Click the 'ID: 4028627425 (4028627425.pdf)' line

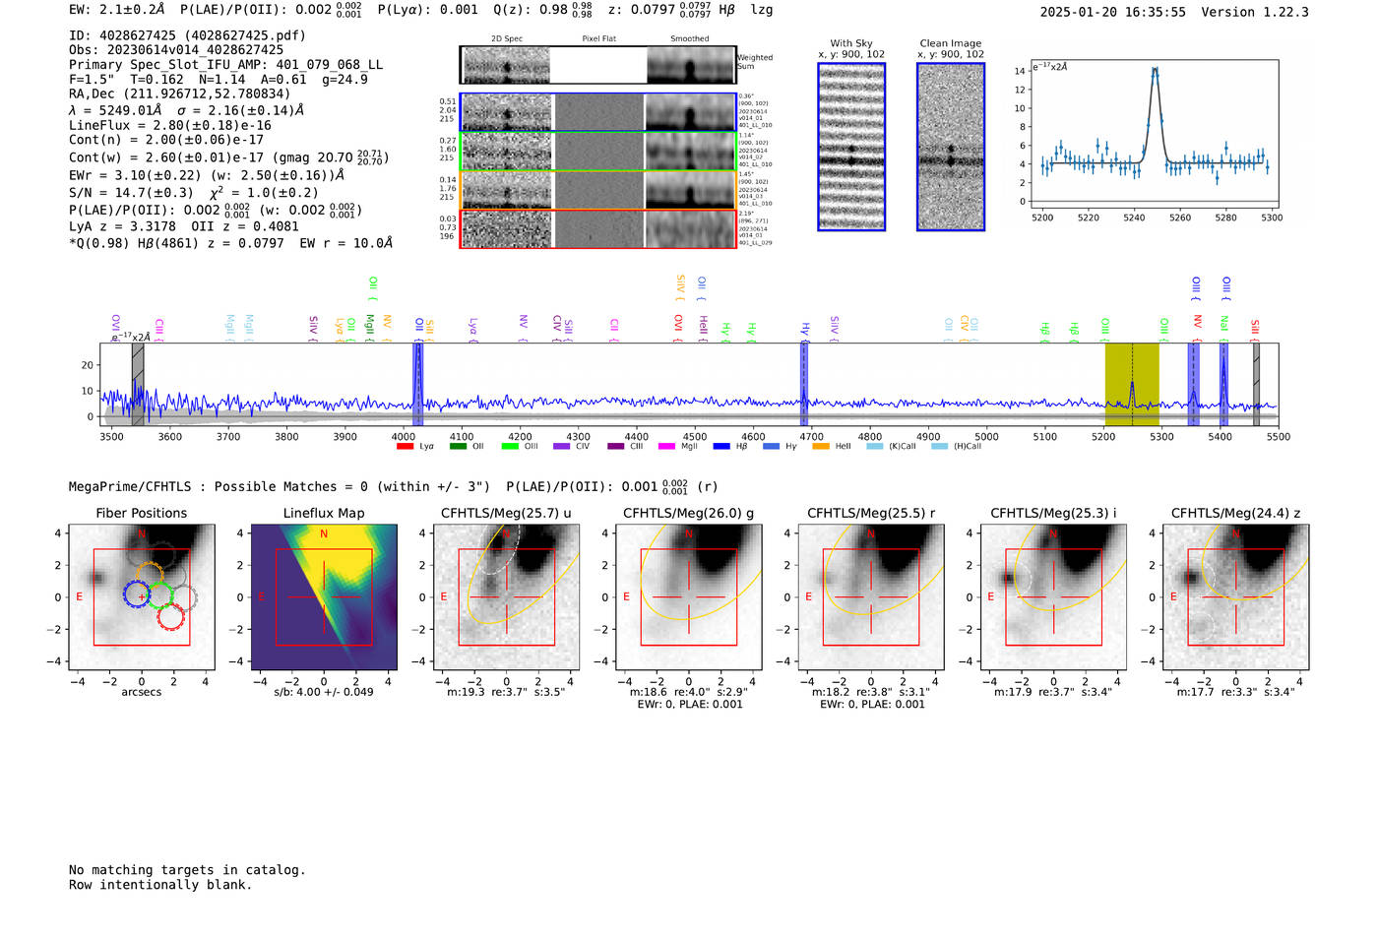click(187, 35)
